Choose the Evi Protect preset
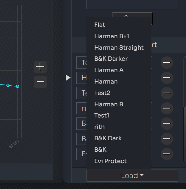 tap(110, 161)
